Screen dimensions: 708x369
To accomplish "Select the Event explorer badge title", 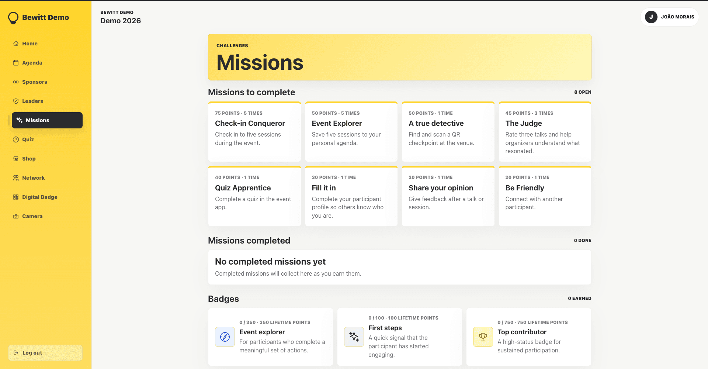I will [262, 332].
